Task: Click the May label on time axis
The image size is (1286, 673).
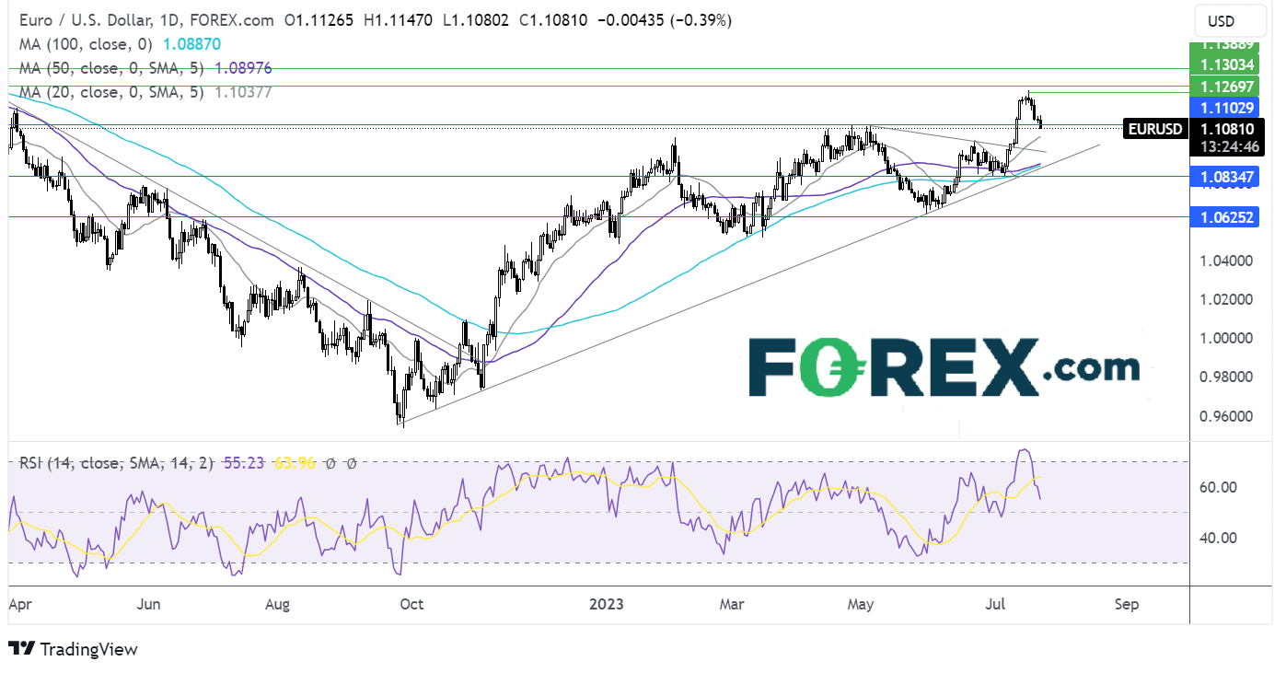Action: [x=861, y=605]
